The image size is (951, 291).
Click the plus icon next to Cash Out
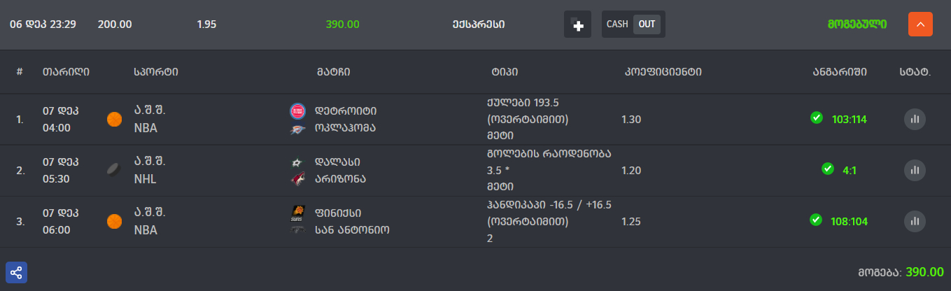coord(577,24)
